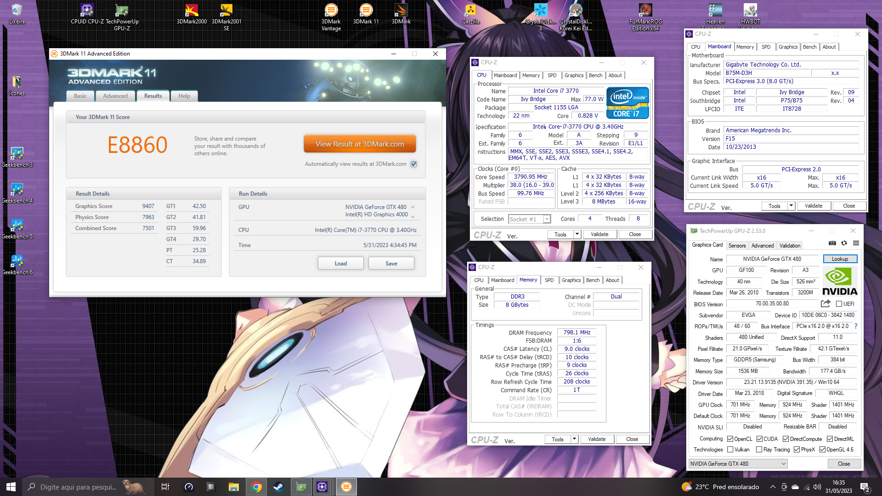Screen dimensions: 882x496
Task: Launch FurMark ROG Edition x64 shortcut
Action: point(645,17)
